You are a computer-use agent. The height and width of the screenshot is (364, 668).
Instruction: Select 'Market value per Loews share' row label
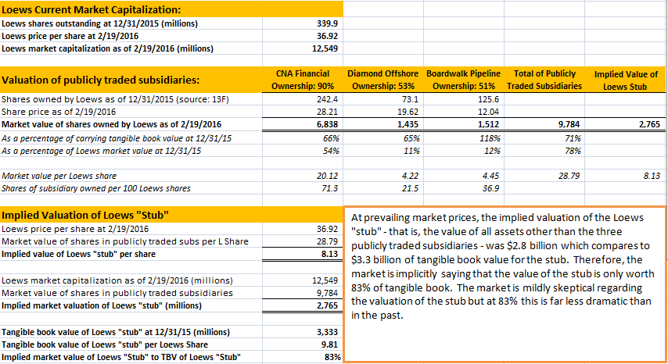[x=59, y=176]
